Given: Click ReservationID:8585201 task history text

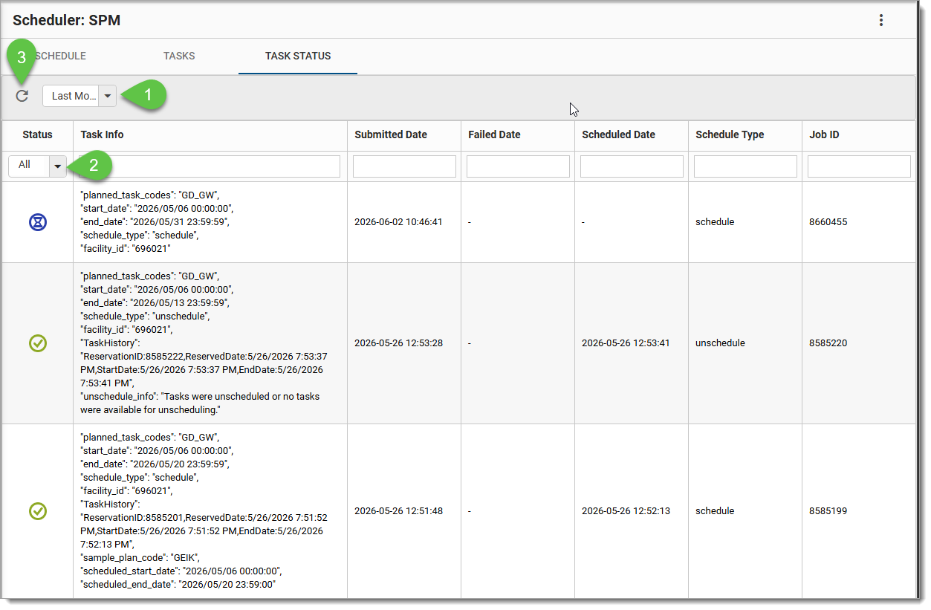Looking at the screenshot, I should click(x=204, y=530).
